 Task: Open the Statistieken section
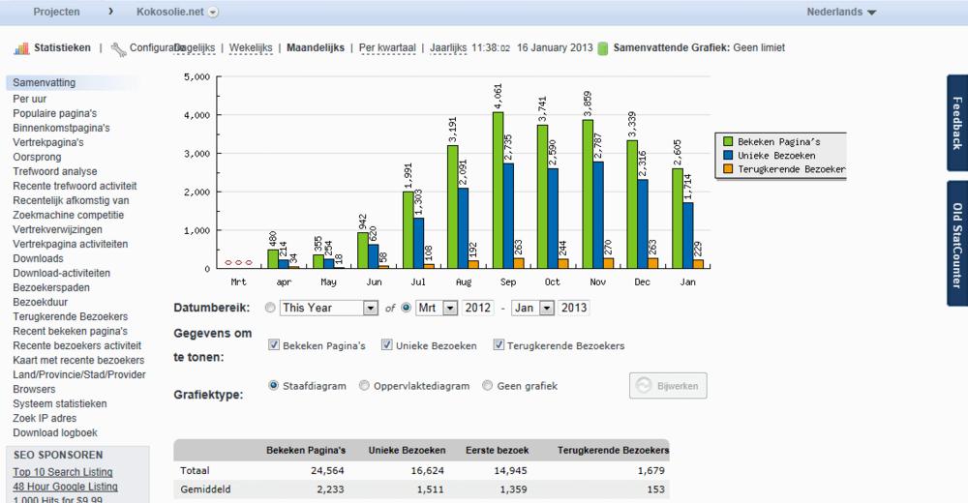click(x=62, y=48)
